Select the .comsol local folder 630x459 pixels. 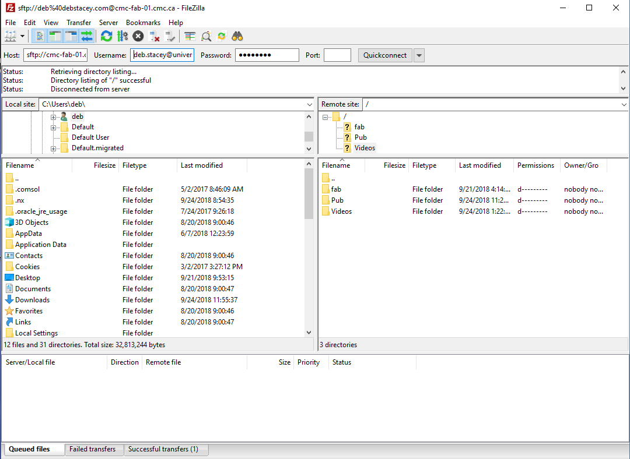point(27,189)
